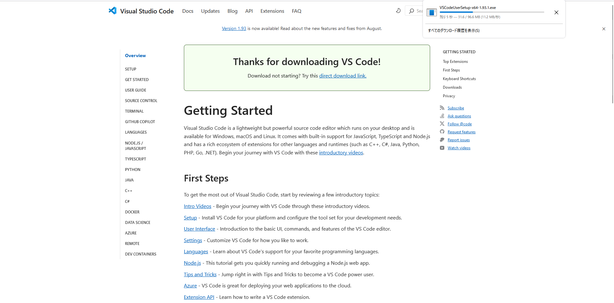This screenshot has width=614, height=303.
Task: Jump to Top Extensions in page outline
Action: tap(455, 61)
